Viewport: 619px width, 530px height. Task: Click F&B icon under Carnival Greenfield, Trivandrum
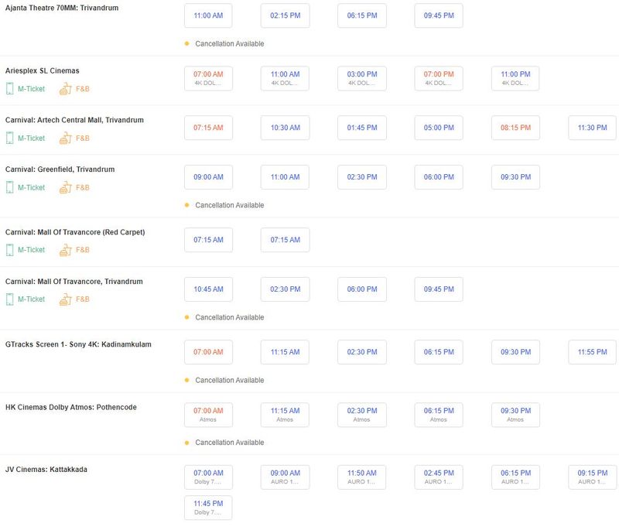click(x=63, y=187)
